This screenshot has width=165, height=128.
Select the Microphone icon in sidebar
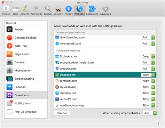[9, 71]
